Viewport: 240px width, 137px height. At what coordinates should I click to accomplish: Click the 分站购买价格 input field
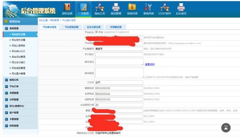point(119,105)
